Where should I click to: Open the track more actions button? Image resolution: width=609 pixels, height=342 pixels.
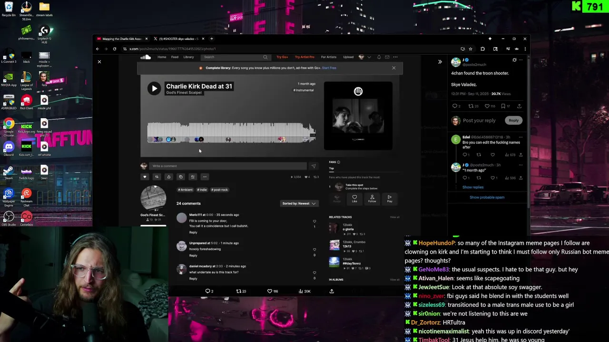coord(205,177)
